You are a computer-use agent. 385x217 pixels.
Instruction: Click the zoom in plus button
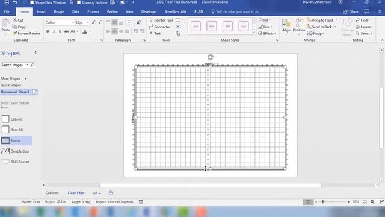click(x=348, y=202)
